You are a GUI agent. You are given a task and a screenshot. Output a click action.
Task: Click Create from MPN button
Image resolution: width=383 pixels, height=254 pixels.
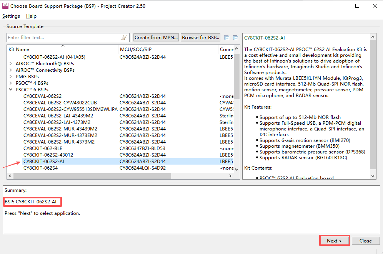156,38
